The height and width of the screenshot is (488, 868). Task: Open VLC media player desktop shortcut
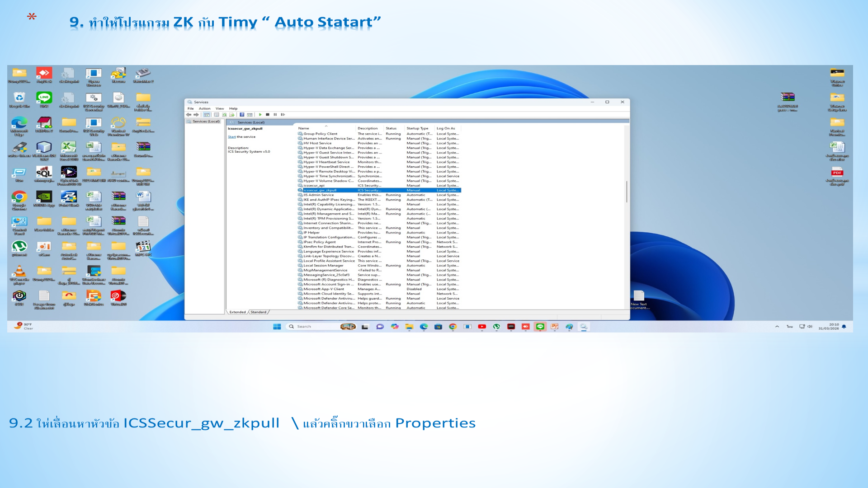coord(19,275)
